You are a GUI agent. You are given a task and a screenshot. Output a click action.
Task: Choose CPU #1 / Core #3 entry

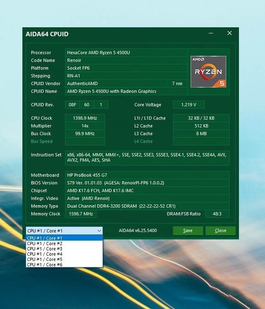coord(64,249)
